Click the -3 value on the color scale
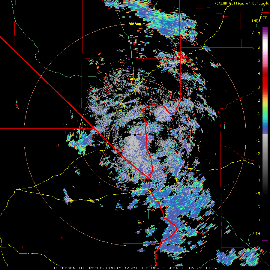The image size is (270, 270). [x=258, y=167]
